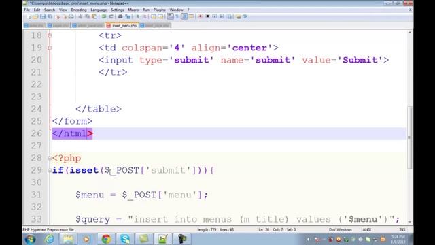
Task: Open Skype from the taskbar
Action: point(125,239)
